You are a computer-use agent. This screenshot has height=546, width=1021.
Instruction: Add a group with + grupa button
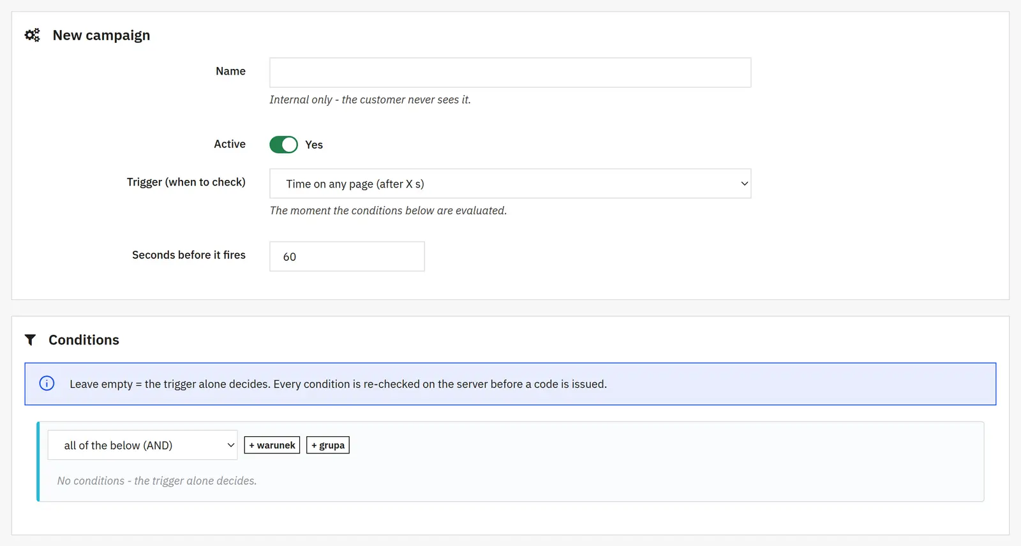(328, 445)
